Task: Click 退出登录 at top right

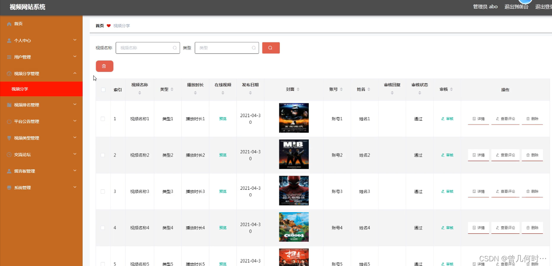Action: click(543, 6)
